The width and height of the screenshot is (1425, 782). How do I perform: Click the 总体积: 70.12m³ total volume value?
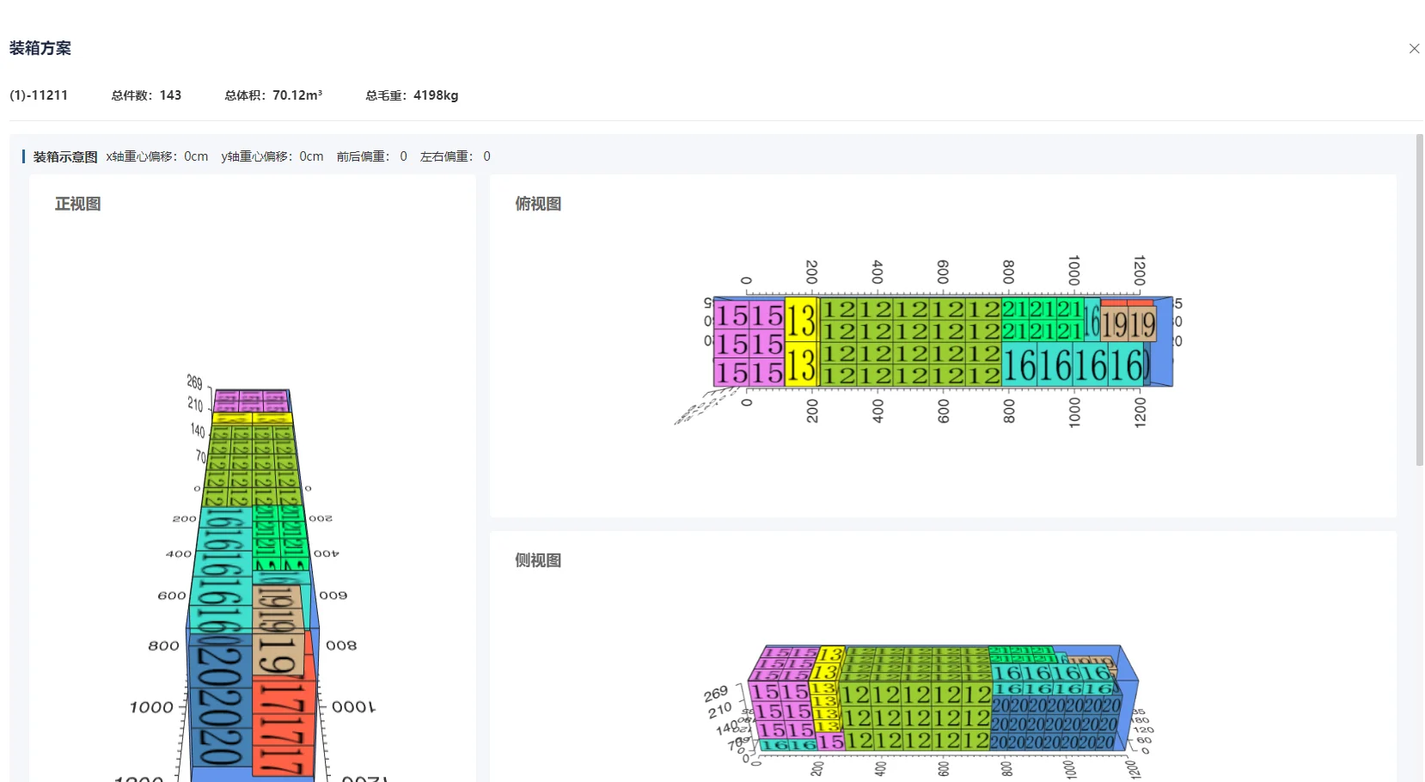[273, 95]
